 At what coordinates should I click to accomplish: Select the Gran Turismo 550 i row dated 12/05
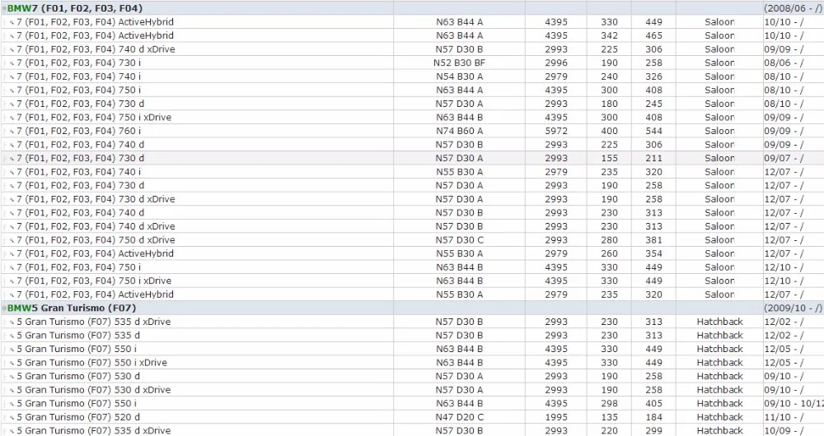pyautogui.click(x=412, y=349)
